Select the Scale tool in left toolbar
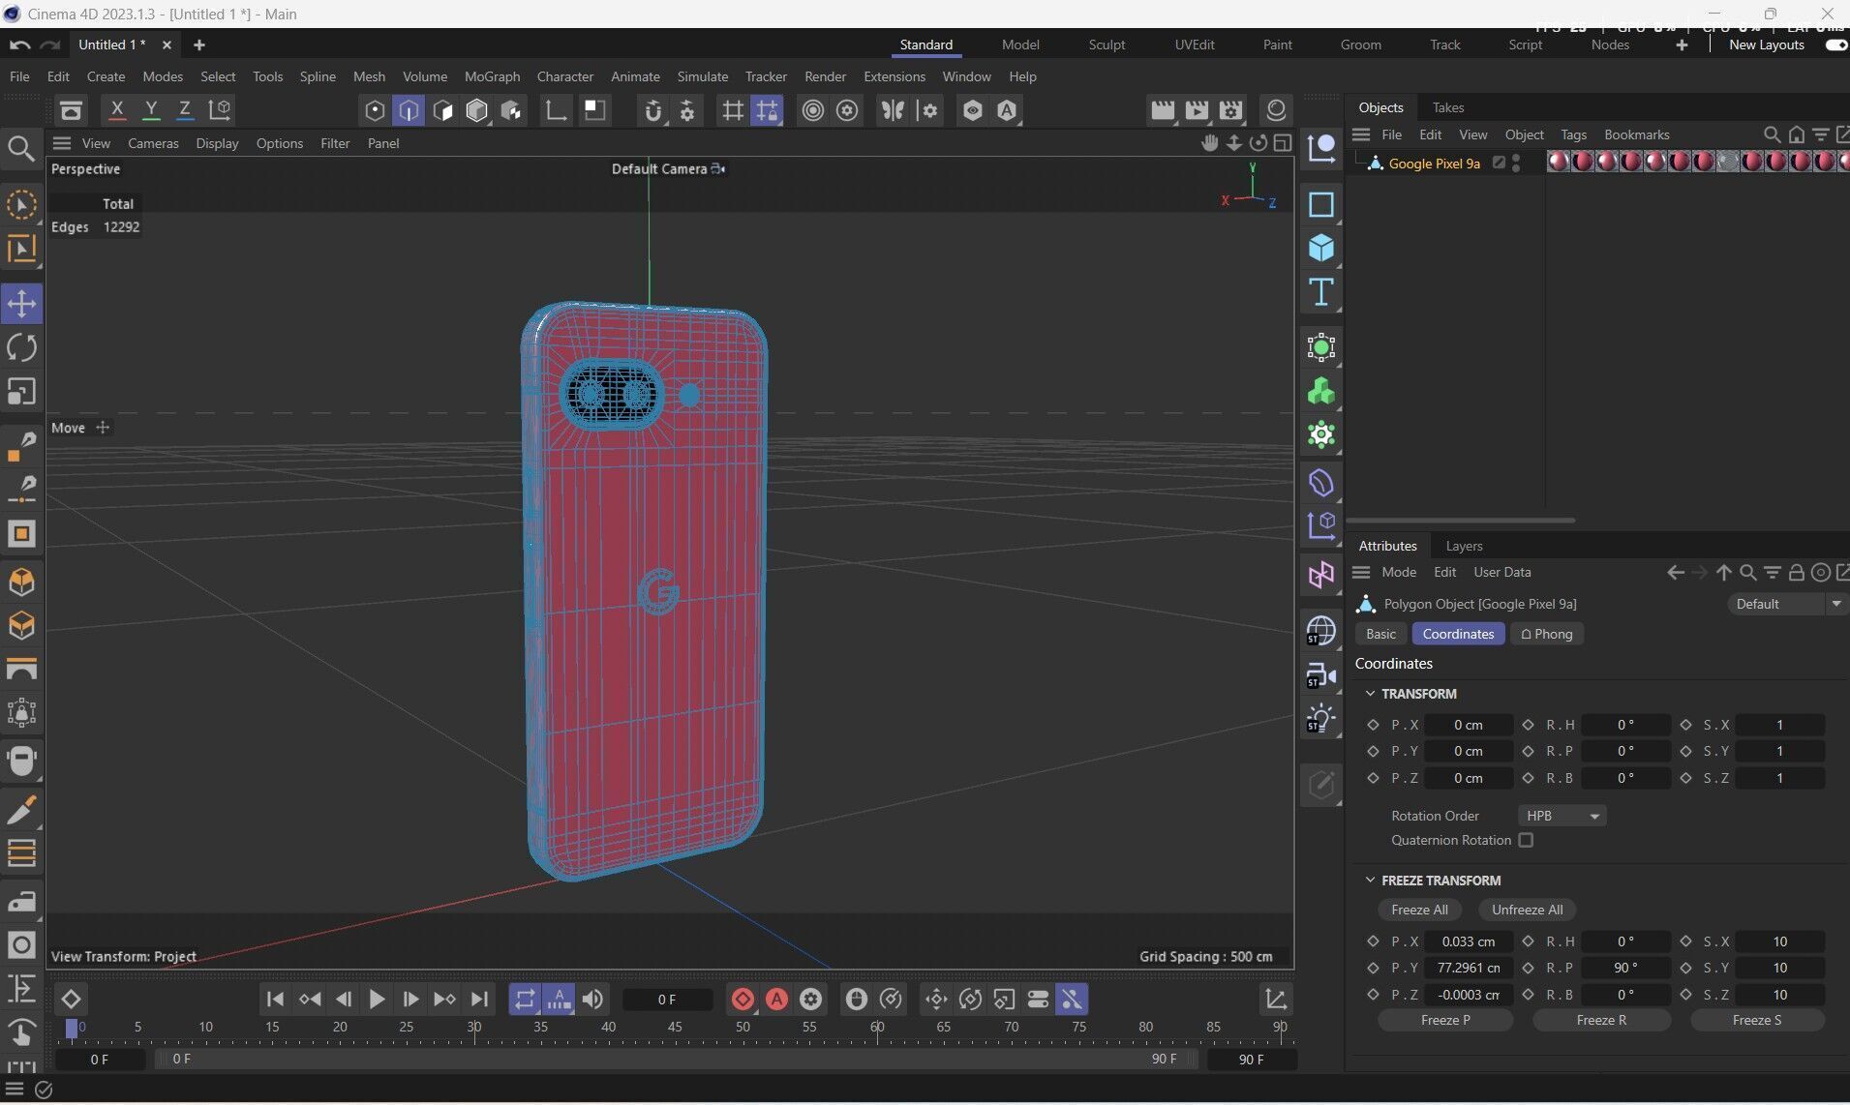 pyautogui.click(x=21, y=392)
